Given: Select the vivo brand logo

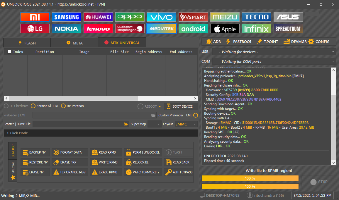Looking at the screenshot, I should (162, 17).
